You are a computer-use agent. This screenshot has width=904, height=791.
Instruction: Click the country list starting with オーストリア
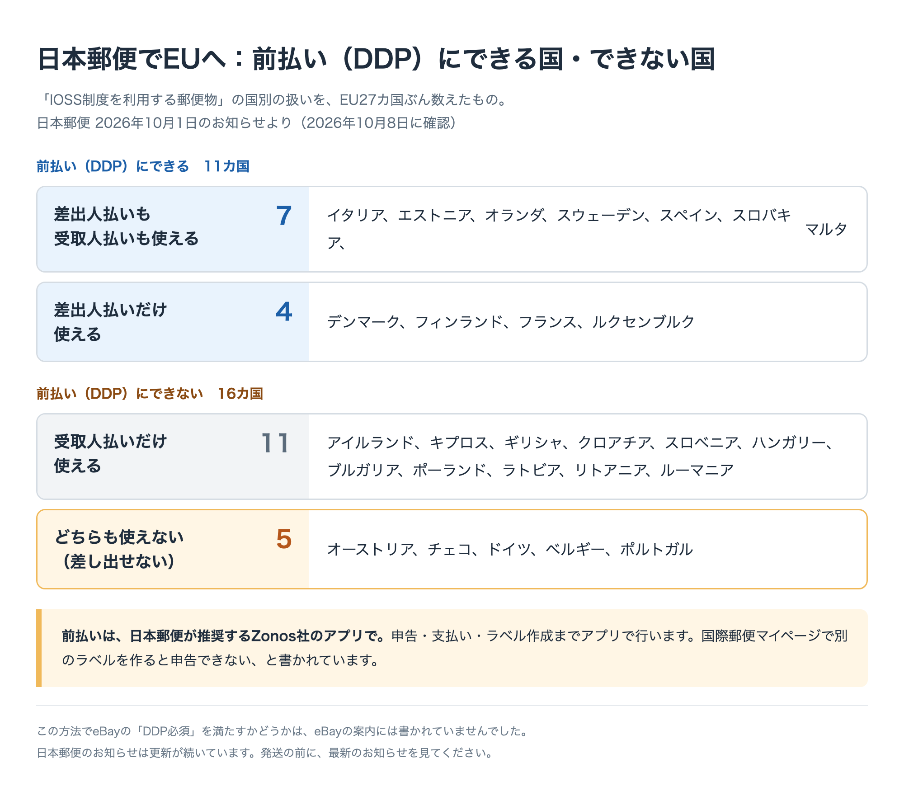[510, 549]
